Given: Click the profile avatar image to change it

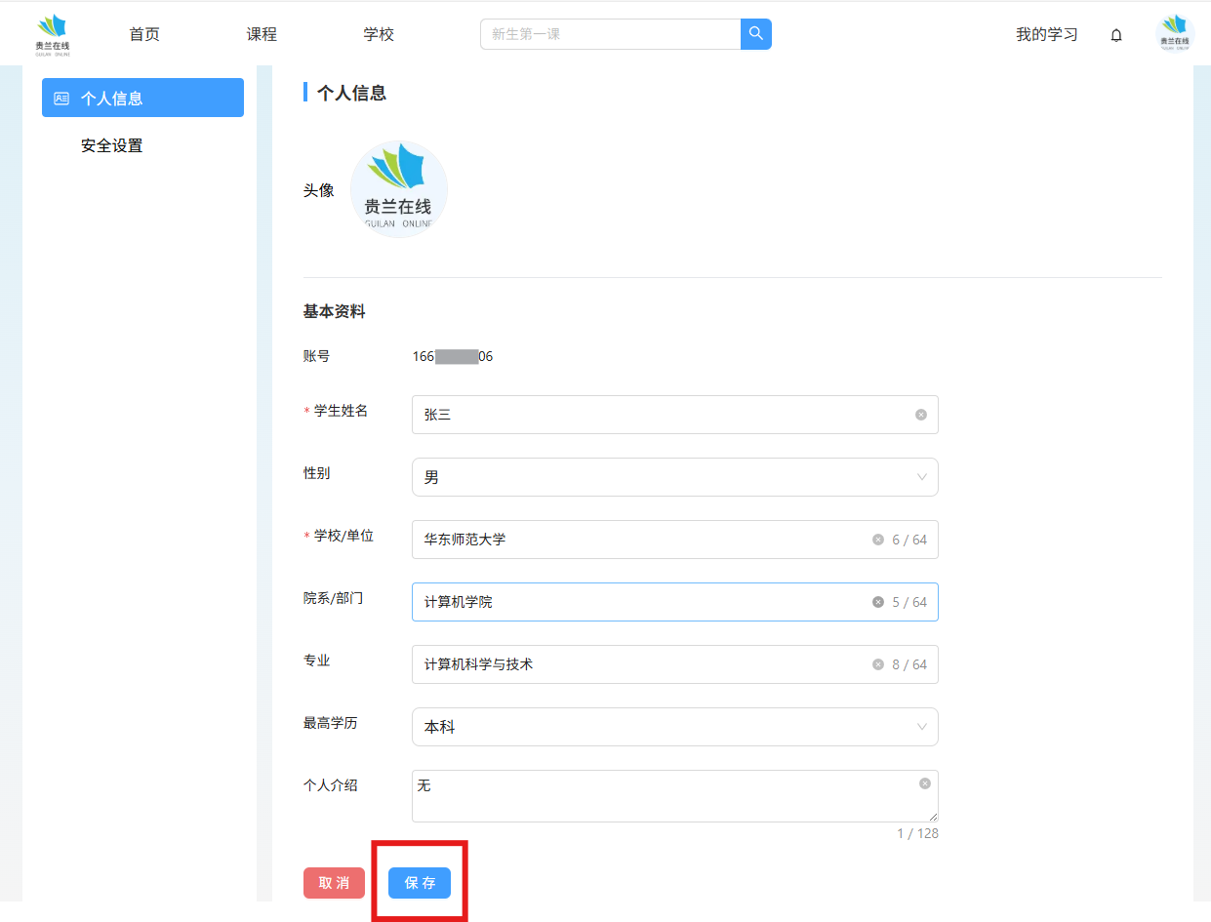Looking at the screenshot, I should 398,189.
